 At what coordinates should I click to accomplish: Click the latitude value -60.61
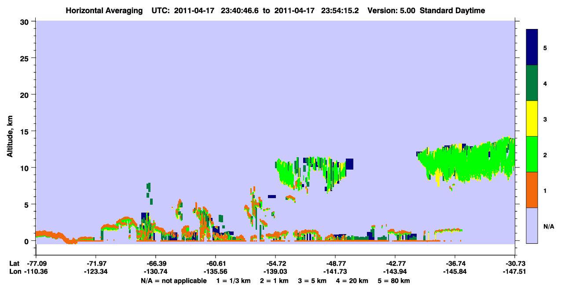215,264
